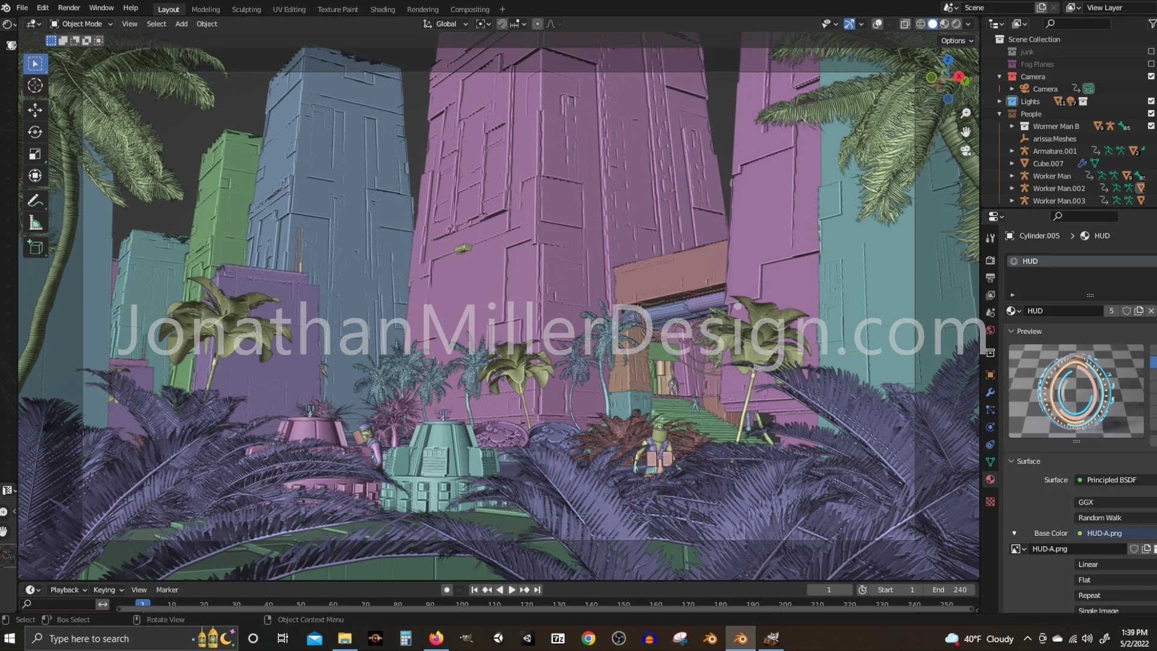
Task: Uncheck the Camera collection checkbox
Action: click(1151, 77)
